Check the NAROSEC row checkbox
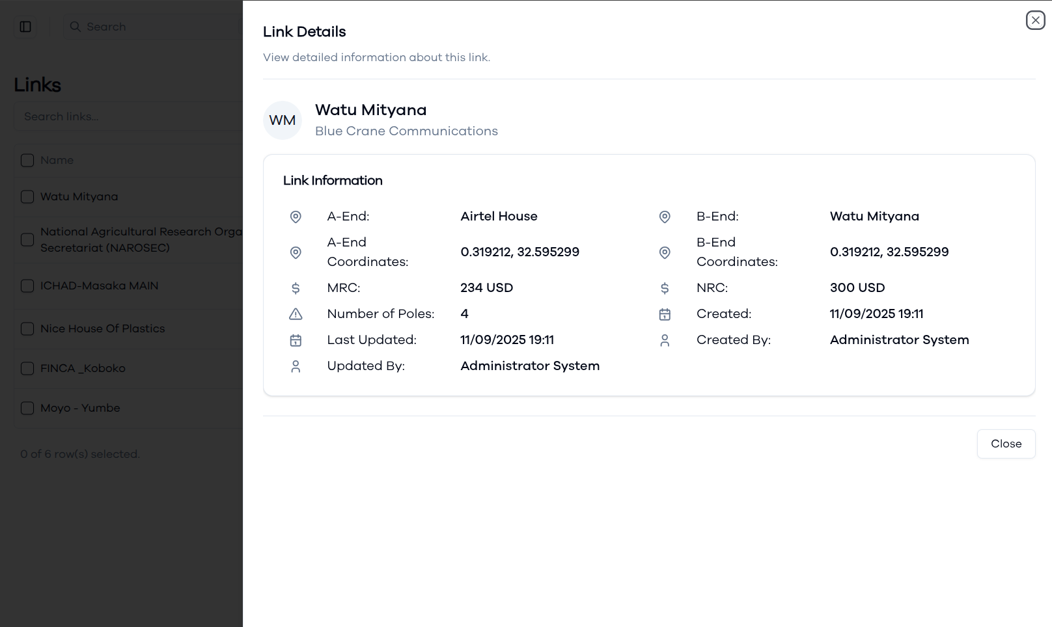 tap(27, 239)
